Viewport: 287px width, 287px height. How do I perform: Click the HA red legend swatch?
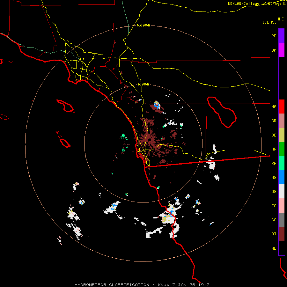coord(282,107)
